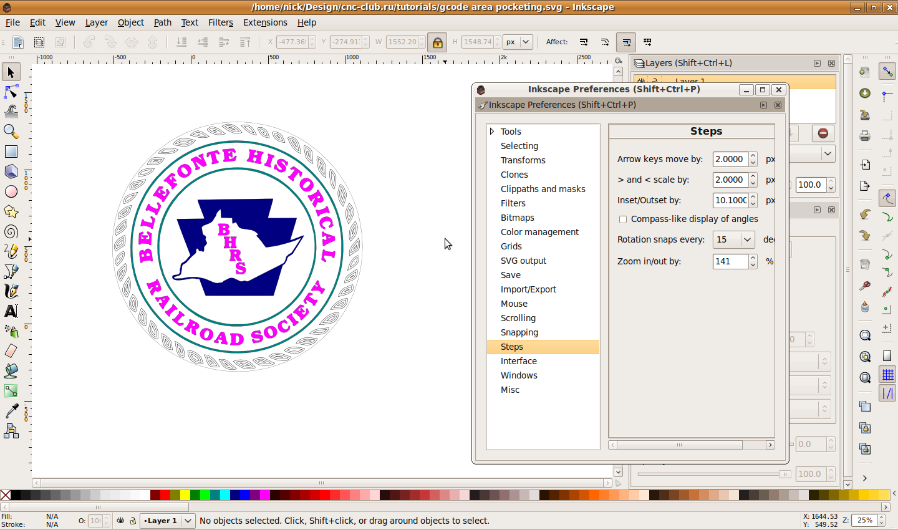This screenshot has height=530, width=898.
Task: Choose the Paint Bucket fill tool
Action: click(x=11, y=371)
